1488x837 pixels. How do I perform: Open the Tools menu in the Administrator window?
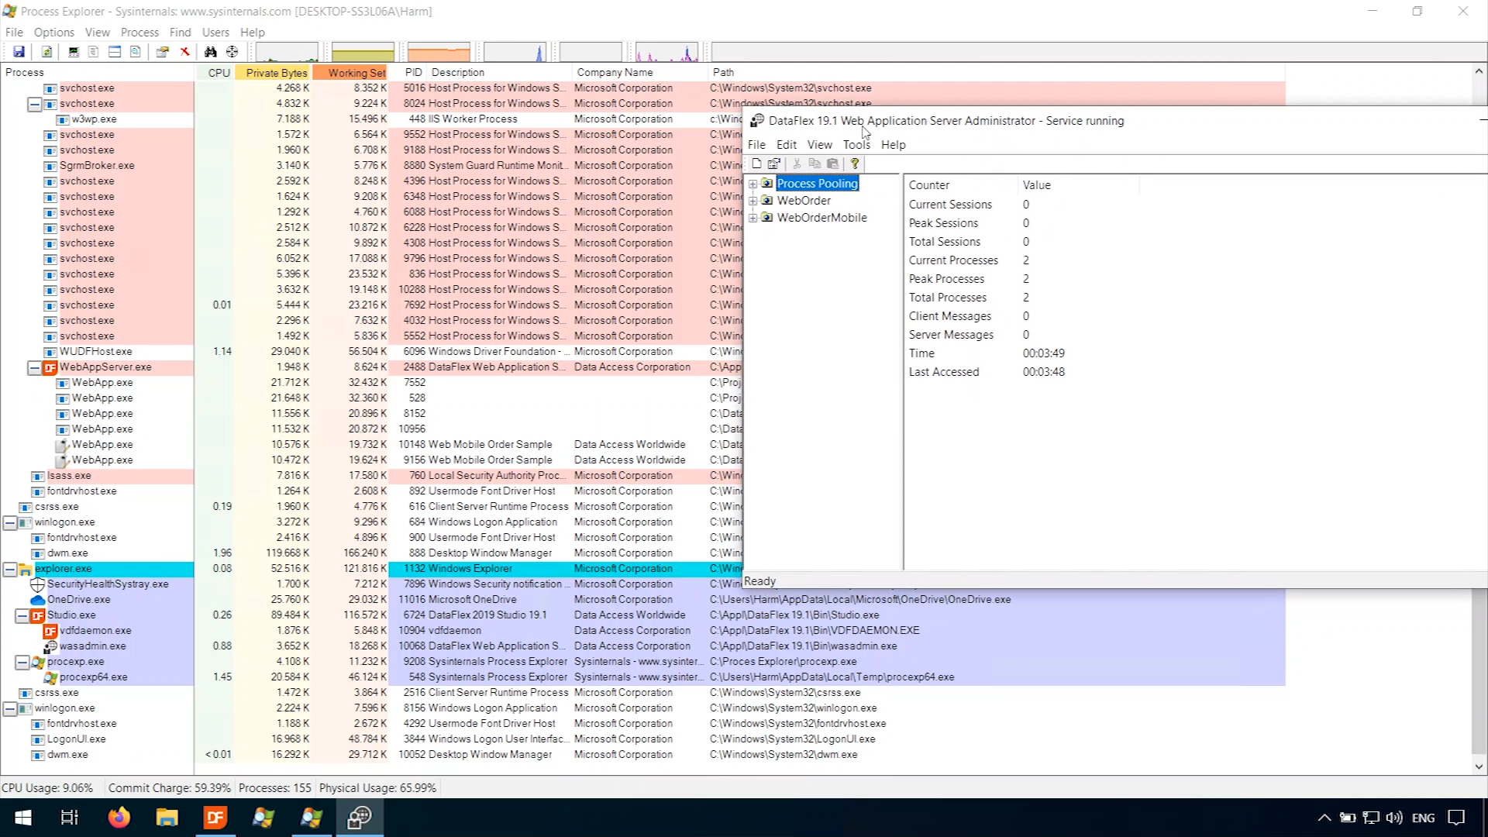[856, 145]
